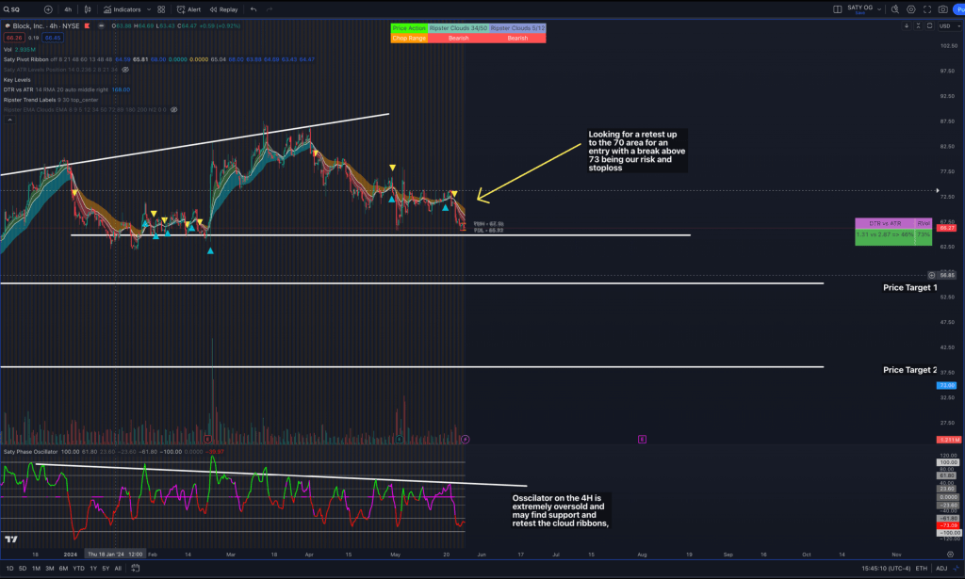Open the chart settings gear icon
The width and height of the screenshot is (965, 579).
[x=910, y=9]
